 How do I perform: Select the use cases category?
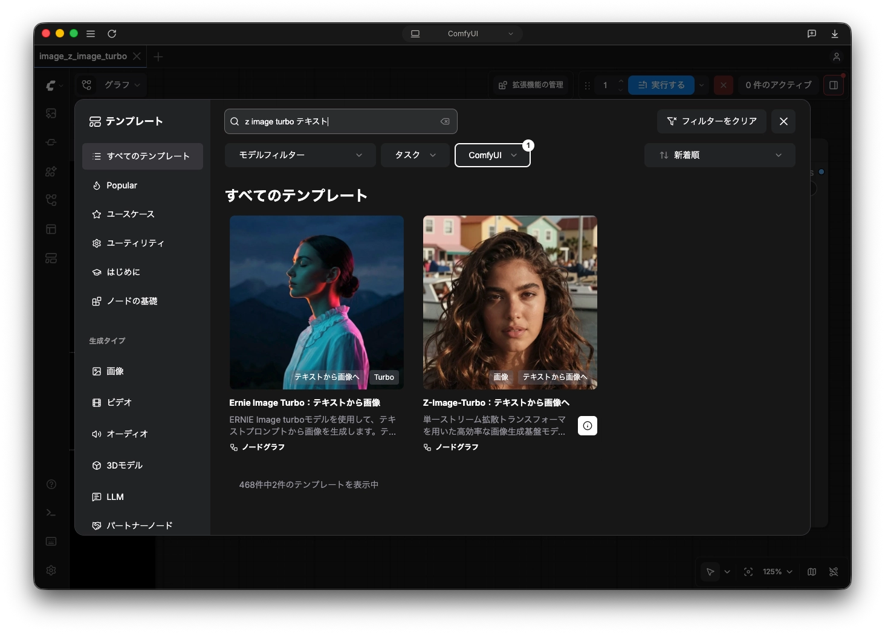coord(143,214)
